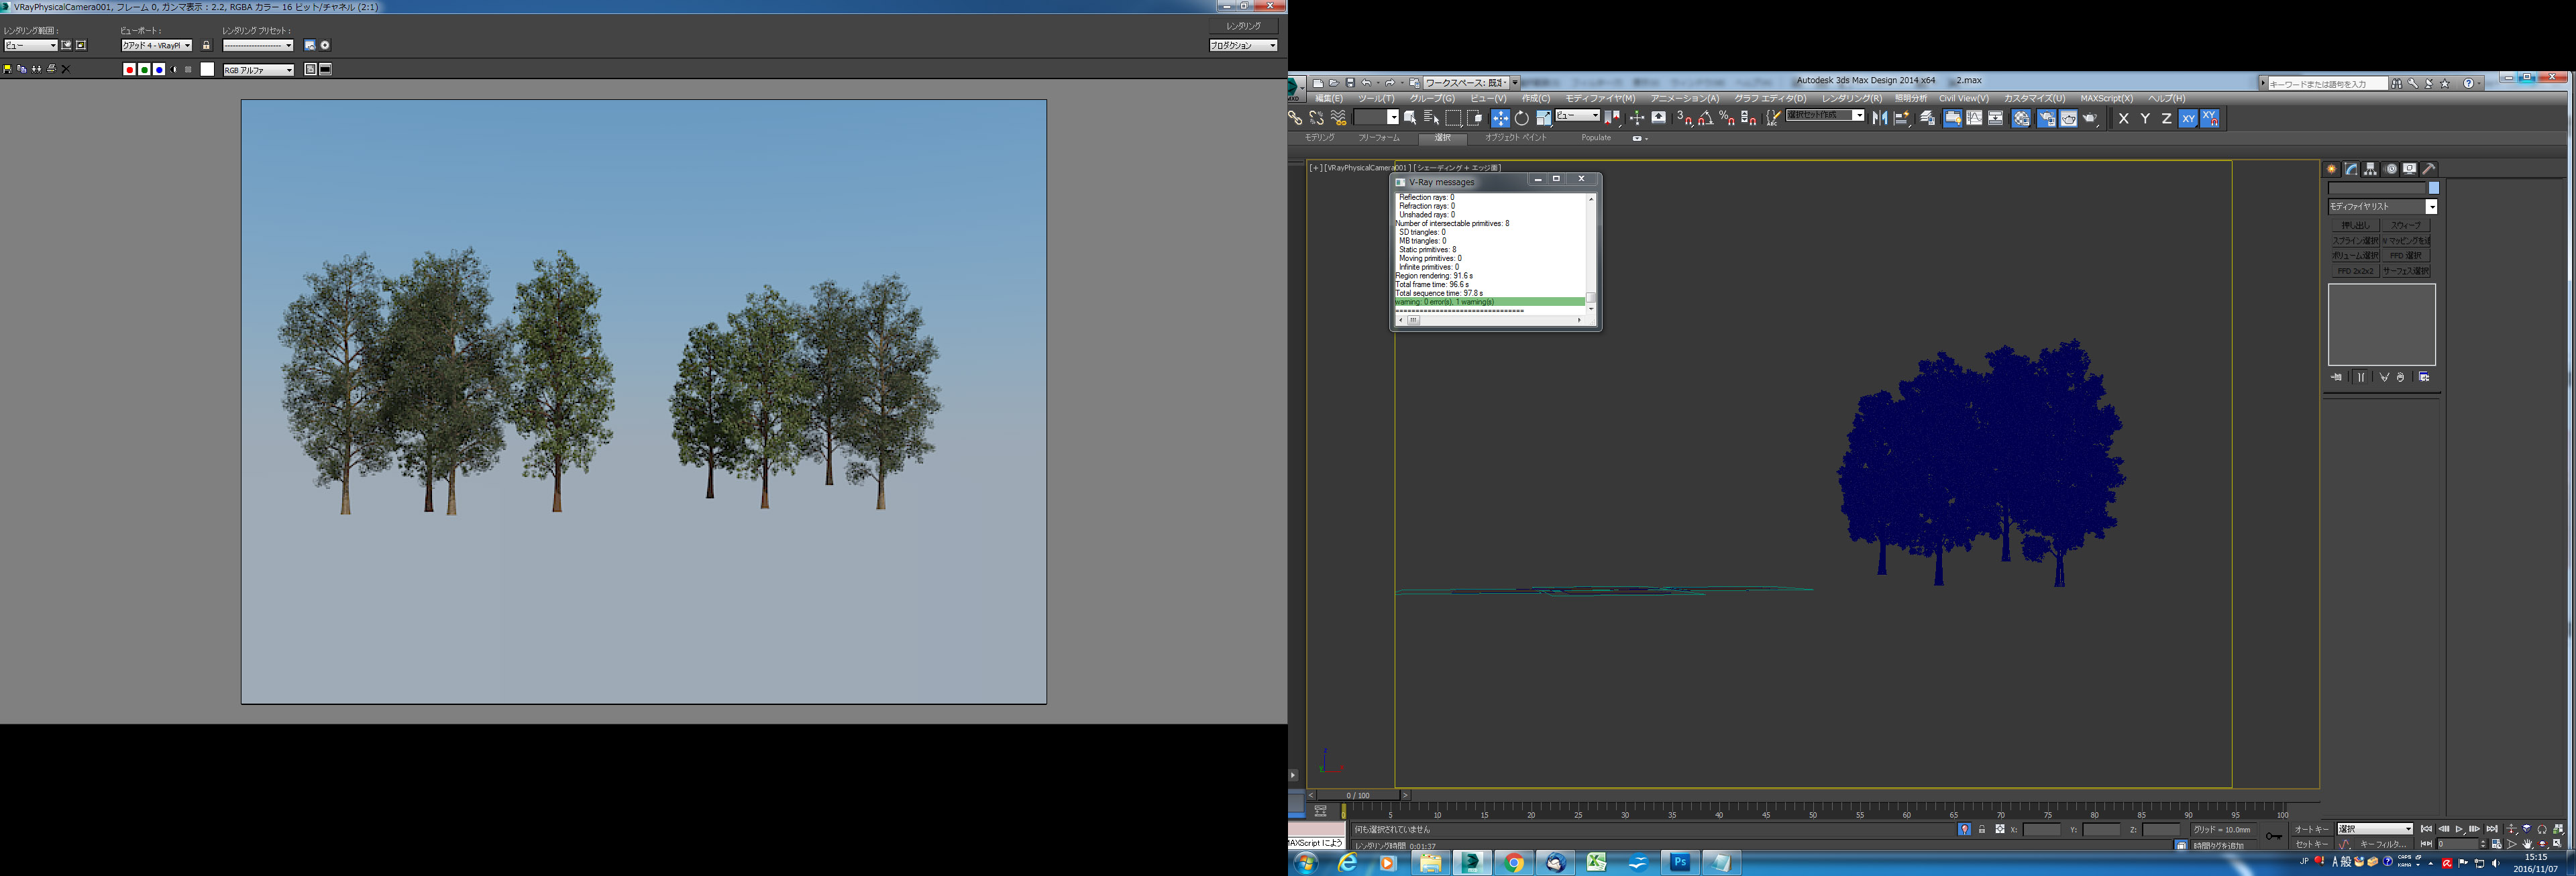The width and height of the screenshot is (2576, 876).
Task: Clone the rendered frame window
Action: click(x=37, y=70)
